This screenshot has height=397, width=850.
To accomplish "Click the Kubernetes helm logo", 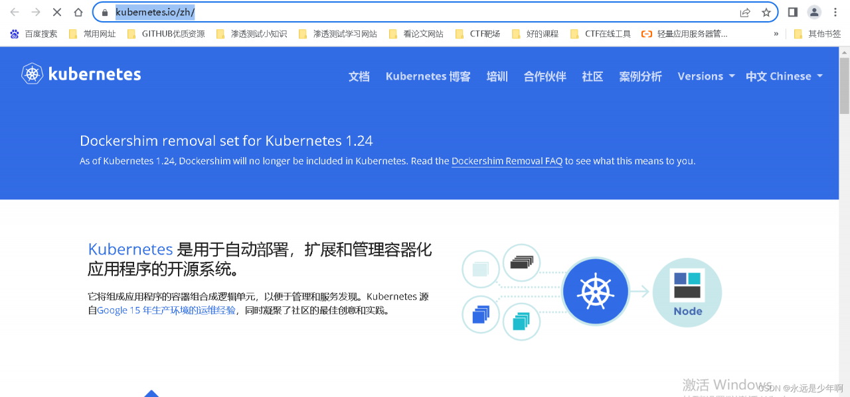I will [32, 74].
